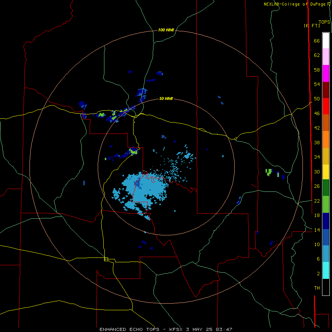
Task: Click the green echo cluster east of the 50 NMI ring
Action: (269, 172)
